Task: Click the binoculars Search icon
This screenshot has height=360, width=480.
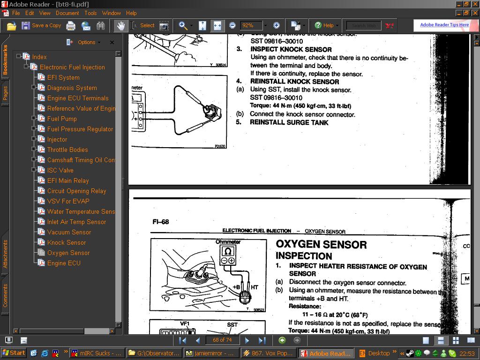Action: click(100, 26)
